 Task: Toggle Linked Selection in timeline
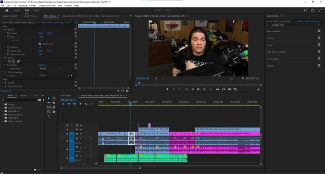75,104
